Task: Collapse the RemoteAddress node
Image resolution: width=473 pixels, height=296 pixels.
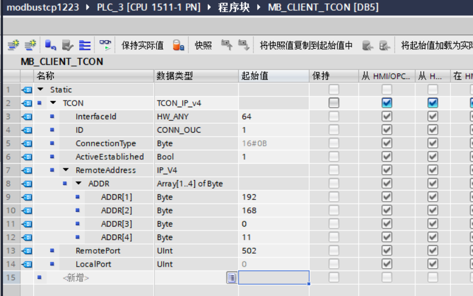Action: click(66, 170)
